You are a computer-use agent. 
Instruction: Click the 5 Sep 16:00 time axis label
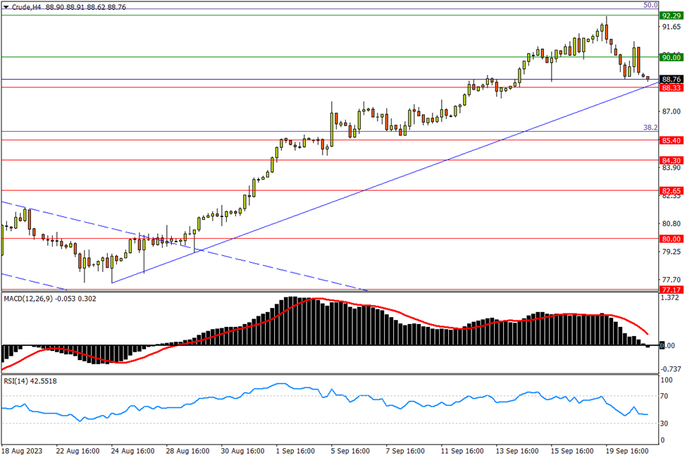click(x=350, y=450)
